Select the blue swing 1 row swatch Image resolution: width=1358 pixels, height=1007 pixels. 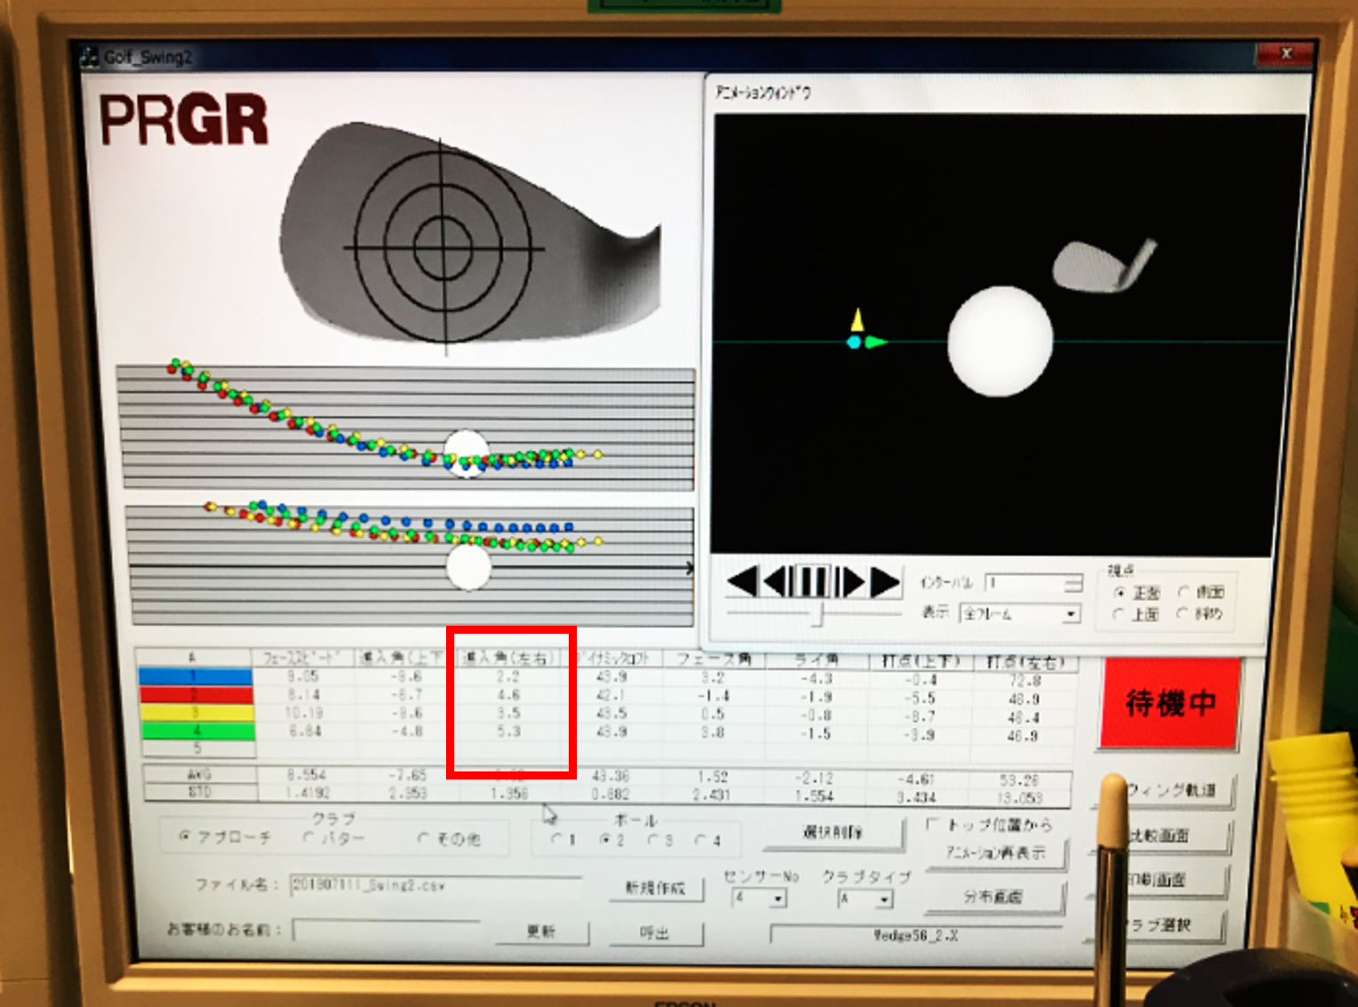196,676
